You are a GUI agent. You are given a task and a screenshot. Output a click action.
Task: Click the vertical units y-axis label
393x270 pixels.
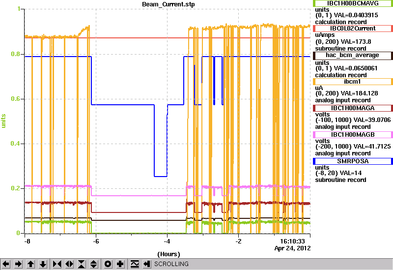(3, 121)
